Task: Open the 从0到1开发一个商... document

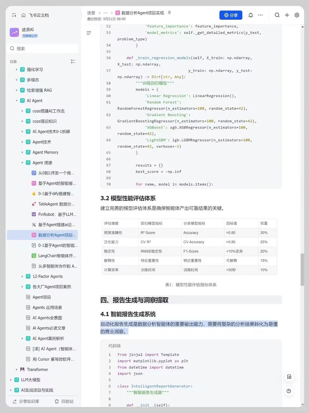Action: pyautogui.click(x=56, y=173)
